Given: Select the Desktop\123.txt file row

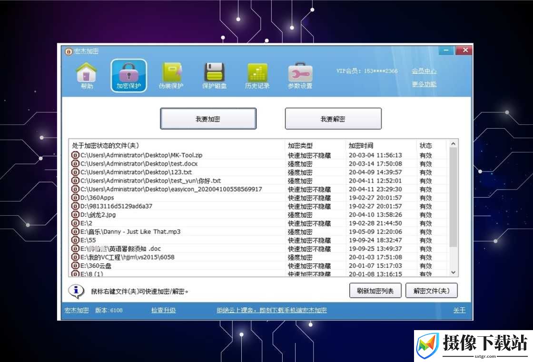Looking at the screenshot, I should point(258,172).
